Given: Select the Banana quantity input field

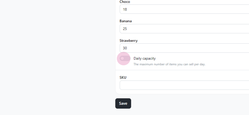Looking at the screenshot, I should pyautogui.click(x=184, y=29).
